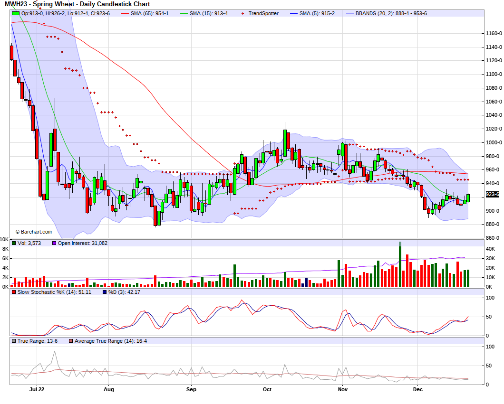Screen dimensions: 504x404
Task: Click the 1160-0 price axis label
Action: click(x=494, y=33)
